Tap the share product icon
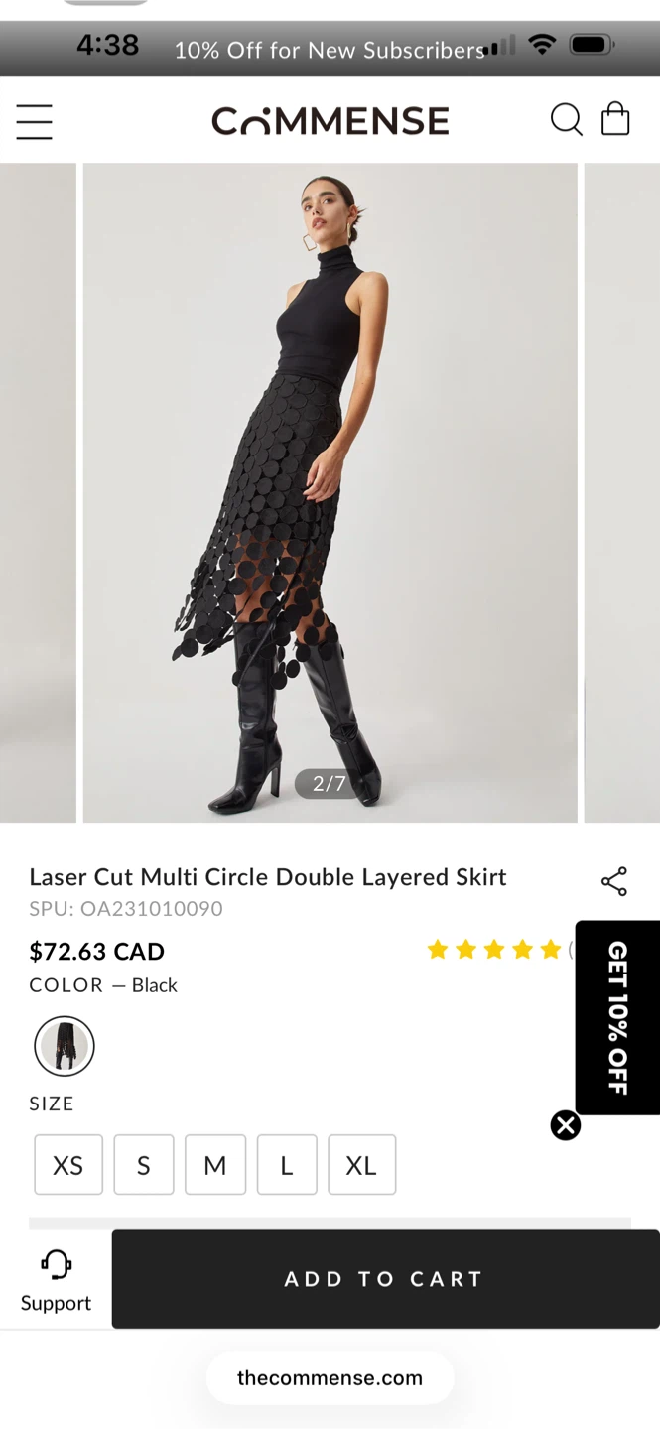Viewport: 660px width, 1429px height. pyautogui.click(x=614, y=881)
